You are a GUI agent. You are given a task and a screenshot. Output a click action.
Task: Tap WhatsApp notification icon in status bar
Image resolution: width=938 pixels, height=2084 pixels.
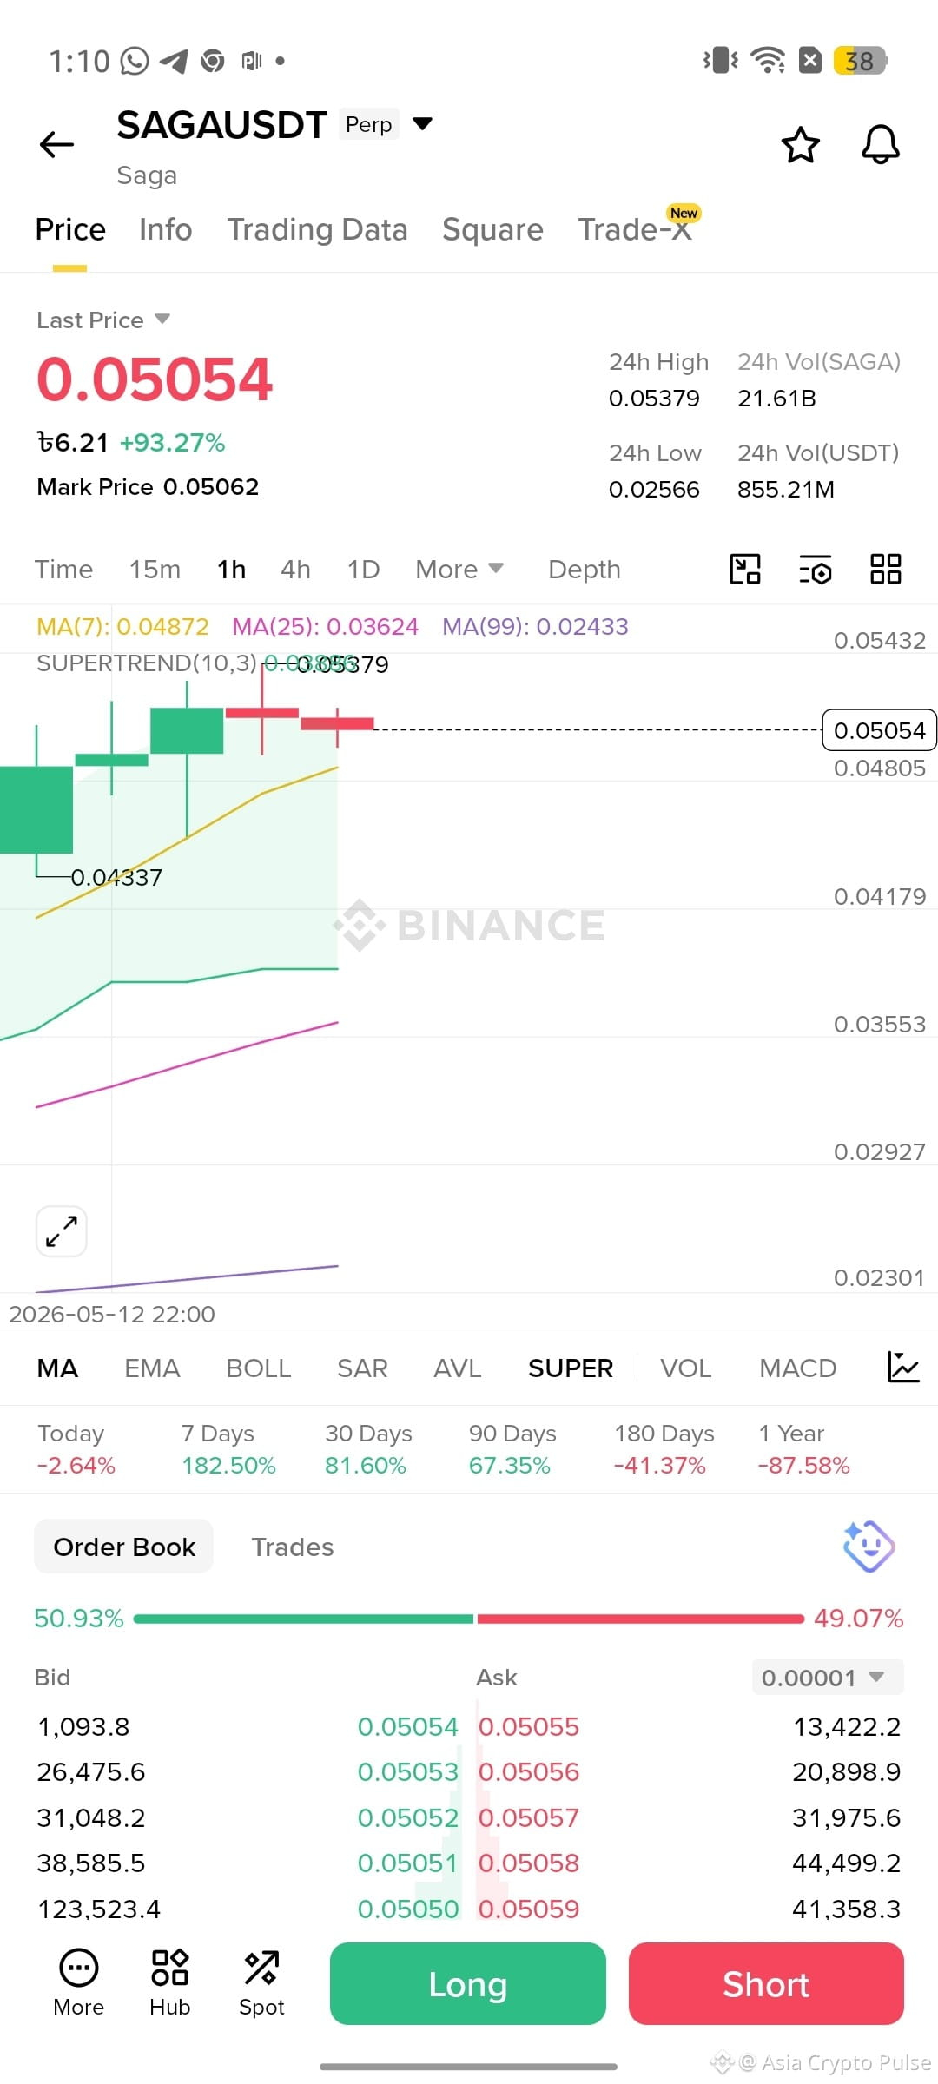[135, 61]
